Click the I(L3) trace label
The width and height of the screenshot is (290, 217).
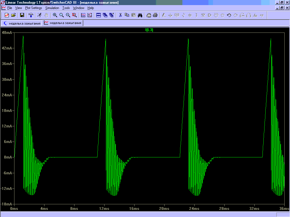click(x=149, y=30)
